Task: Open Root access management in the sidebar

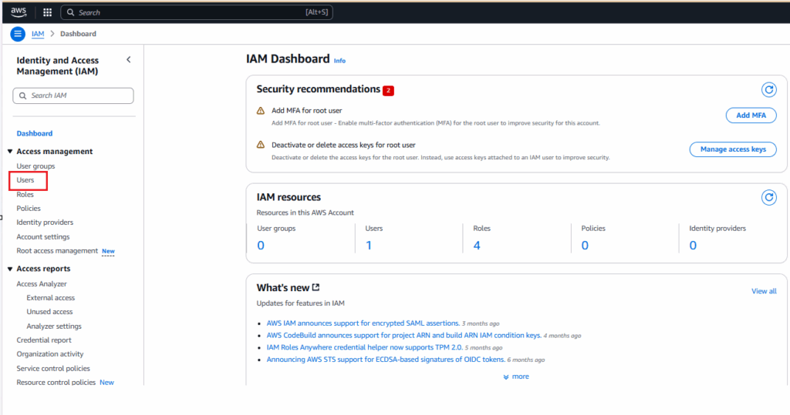Action: (x=57, y=251)
